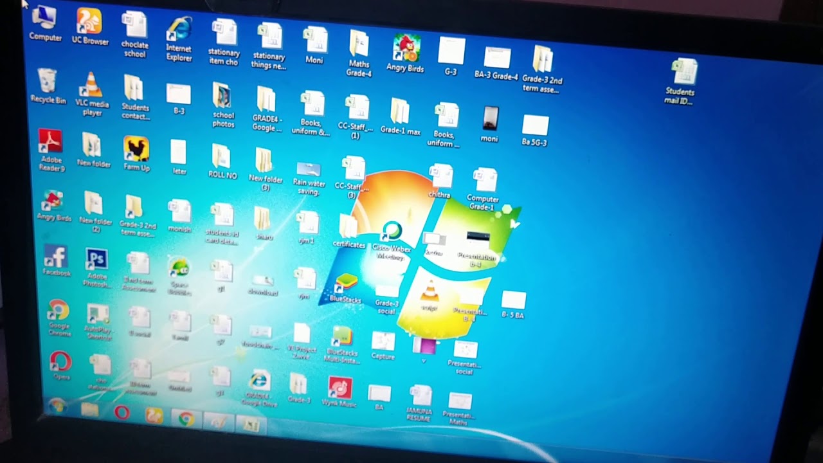The width and height of the screenshot is (823, 463).
Task: Select the Grade-3 social file
Action: coord(386,300)
